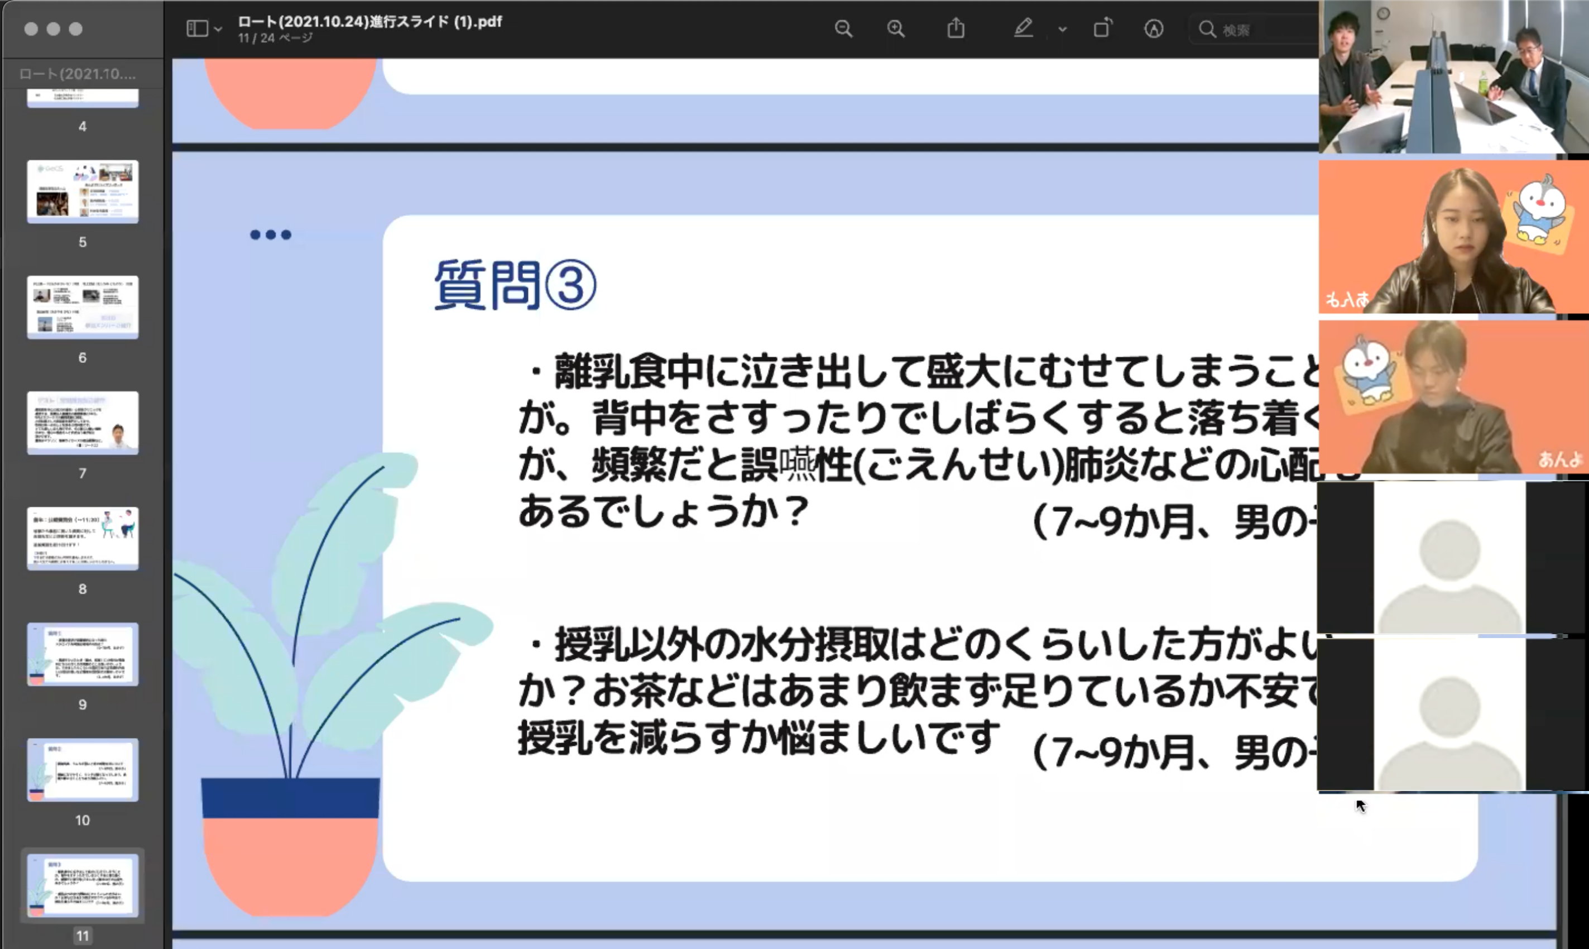
Task: Open the markup pen dropdown arrow
Action: click(1062, 30)
